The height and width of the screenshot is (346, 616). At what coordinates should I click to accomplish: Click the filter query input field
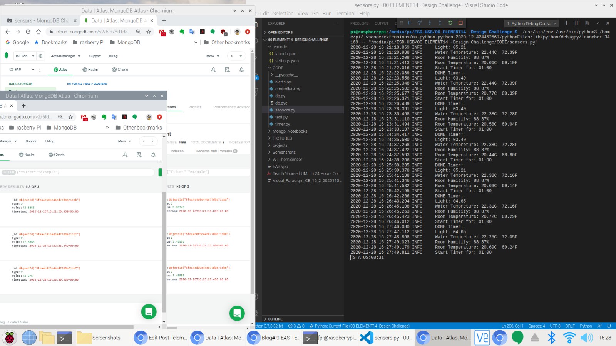pos(85,172)
